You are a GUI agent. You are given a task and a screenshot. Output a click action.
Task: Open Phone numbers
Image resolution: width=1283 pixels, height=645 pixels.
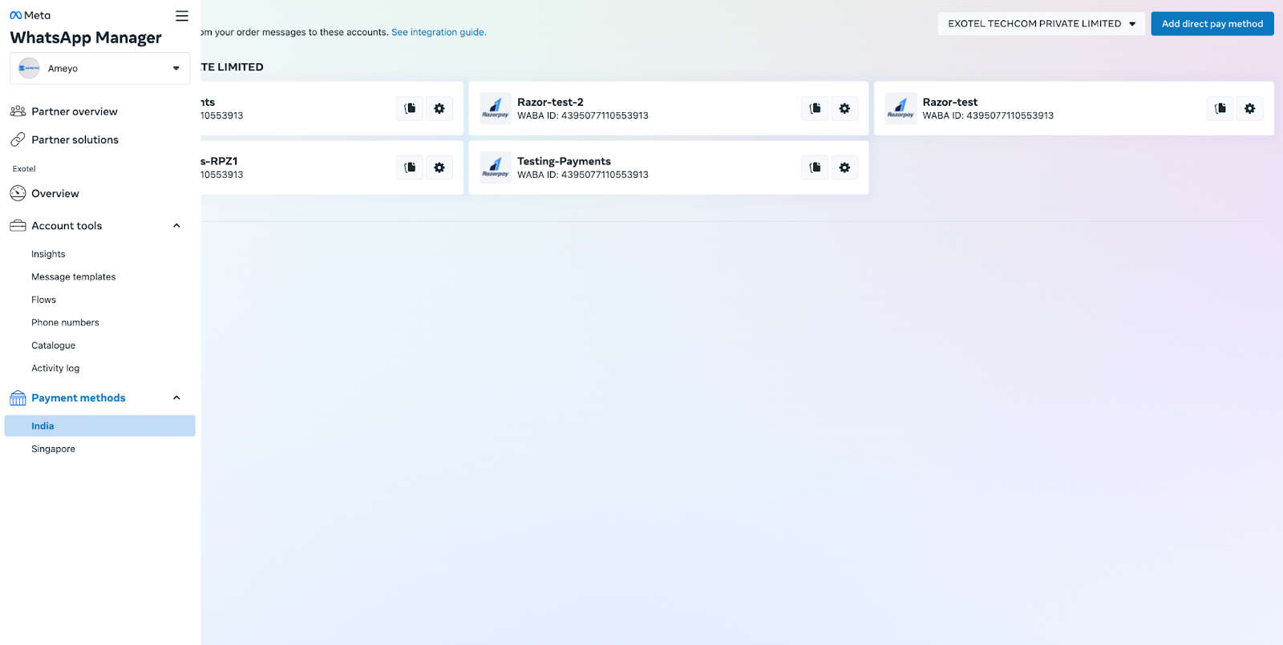click(x=65, y=323)
